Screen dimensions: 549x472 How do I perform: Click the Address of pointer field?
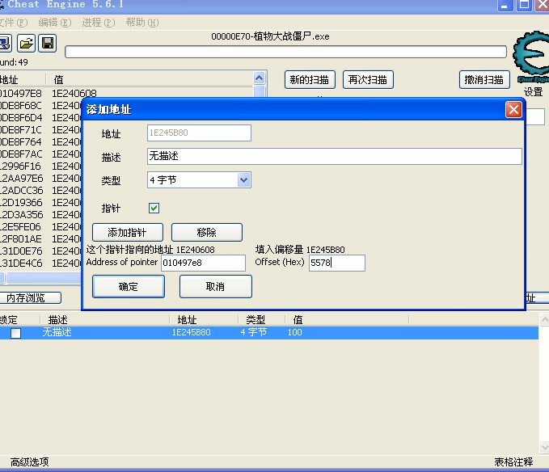[x=203, y=263]
